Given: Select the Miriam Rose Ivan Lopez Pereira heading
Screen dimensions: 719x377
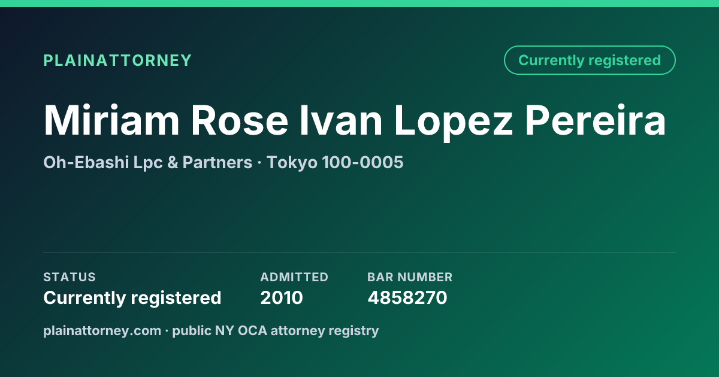Looking at the screenshot, I should tap(355, 120).
